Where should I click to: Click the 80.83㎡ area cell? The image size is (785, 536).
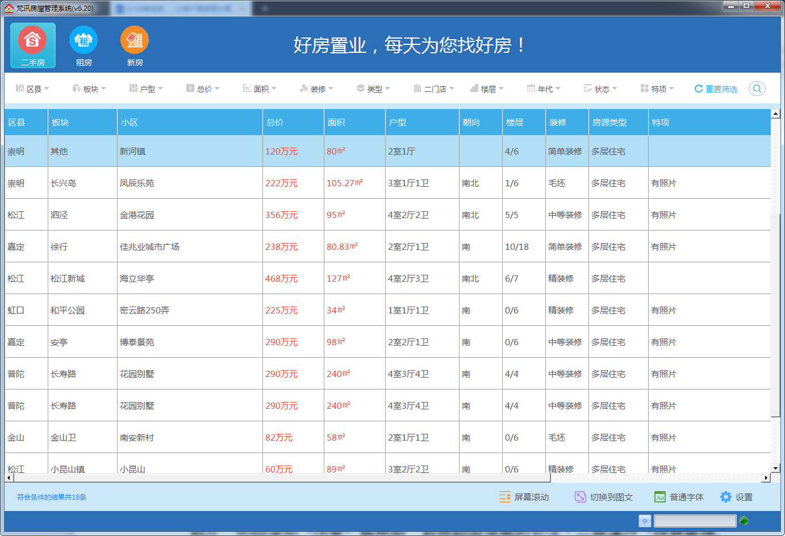coord(354,246)
